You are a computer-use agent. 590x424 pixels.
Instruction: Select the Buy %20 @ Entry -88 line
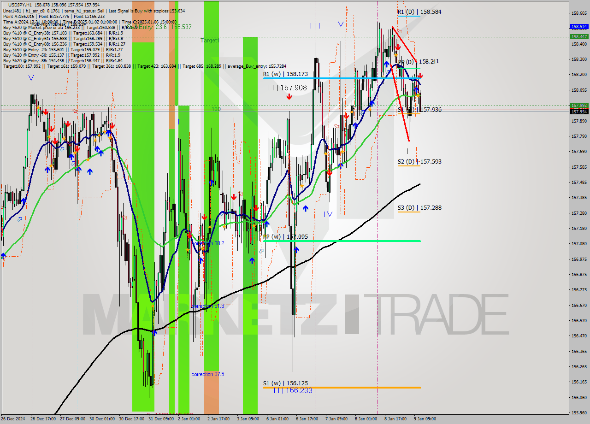tap(63, 60)
